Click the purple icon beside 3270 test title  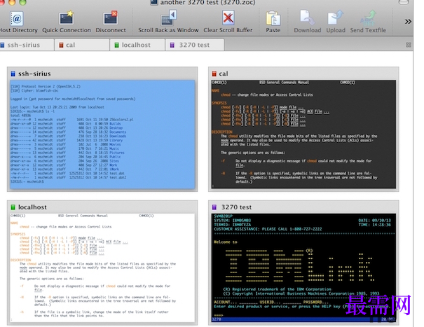pyautogui.click(x=214, y=207)
